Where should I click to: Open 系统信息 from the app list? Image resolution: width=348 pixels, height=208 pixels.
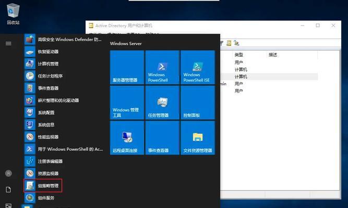64,125
